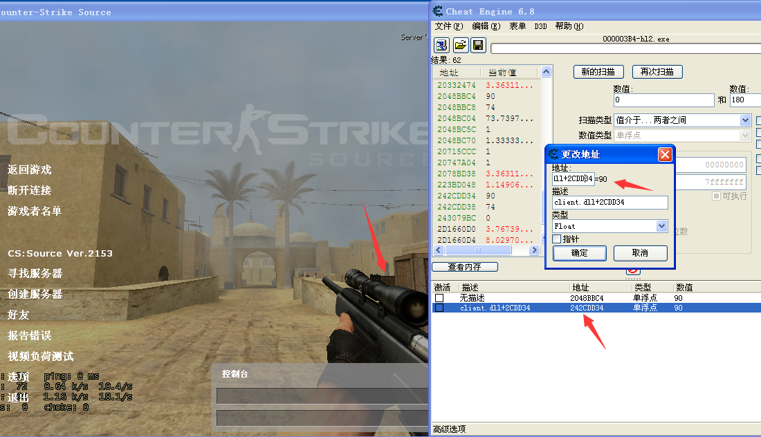Viewport: 761px width, 437px height.
Task: Enable the 指针 pointer checkbox
Action: 557,239
